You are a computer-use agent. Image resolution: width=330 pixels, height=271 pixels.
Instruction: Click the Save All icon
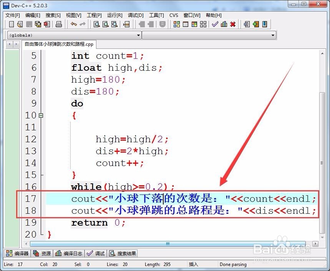(x=38, y=24)
